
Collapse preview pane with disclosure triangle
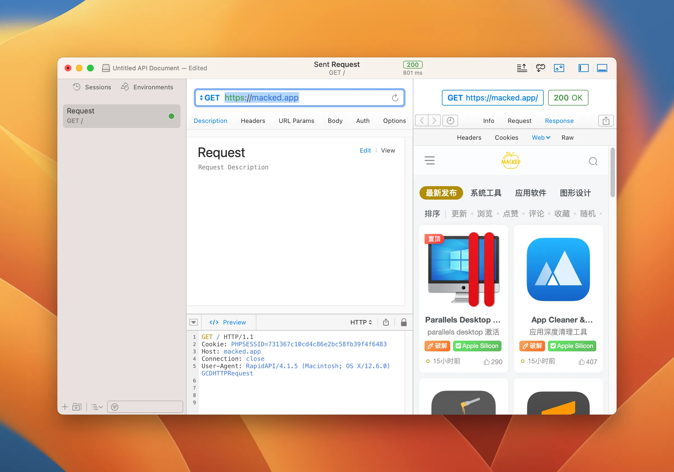pyautogui.click(x=194, y=322)
